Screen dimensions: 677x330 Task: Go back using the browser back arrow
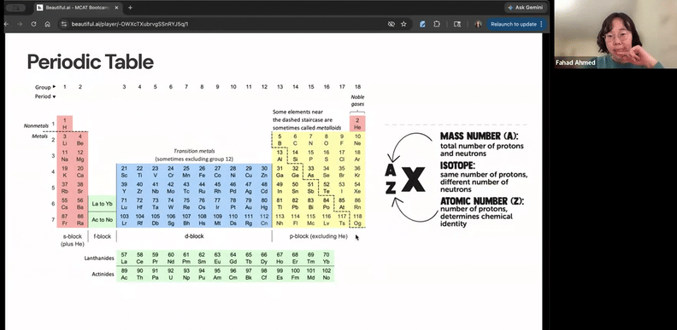[7, 24]
